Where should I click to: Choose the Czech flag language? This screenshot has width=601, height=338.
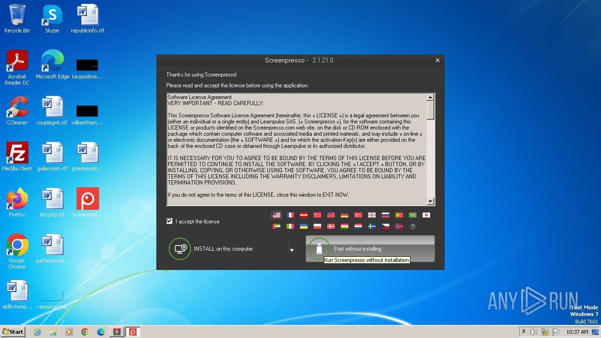pos(385,226)
